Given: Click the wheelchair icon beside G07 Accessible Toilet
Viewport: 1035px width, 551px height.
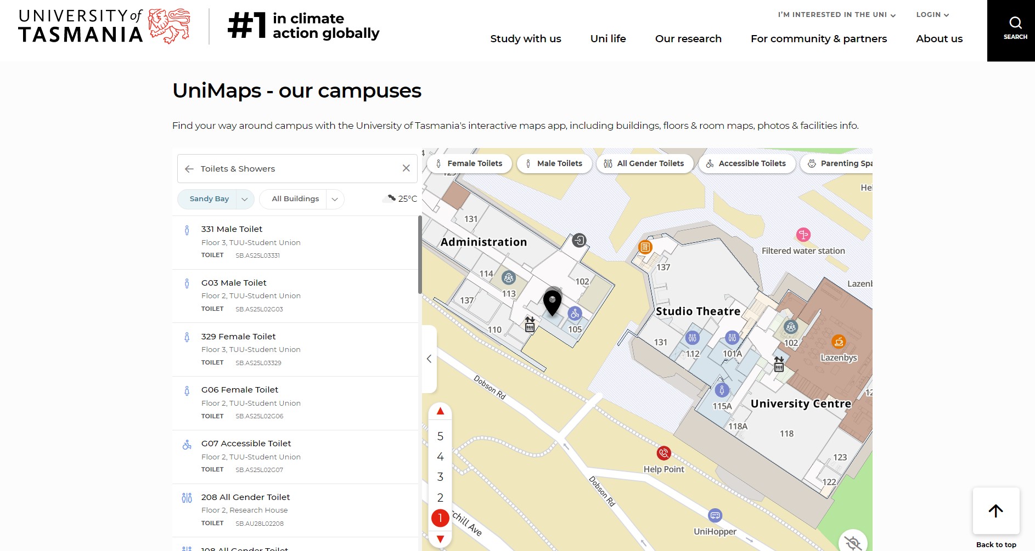Looking at the screenshot, I should click(x=187, y=445).
